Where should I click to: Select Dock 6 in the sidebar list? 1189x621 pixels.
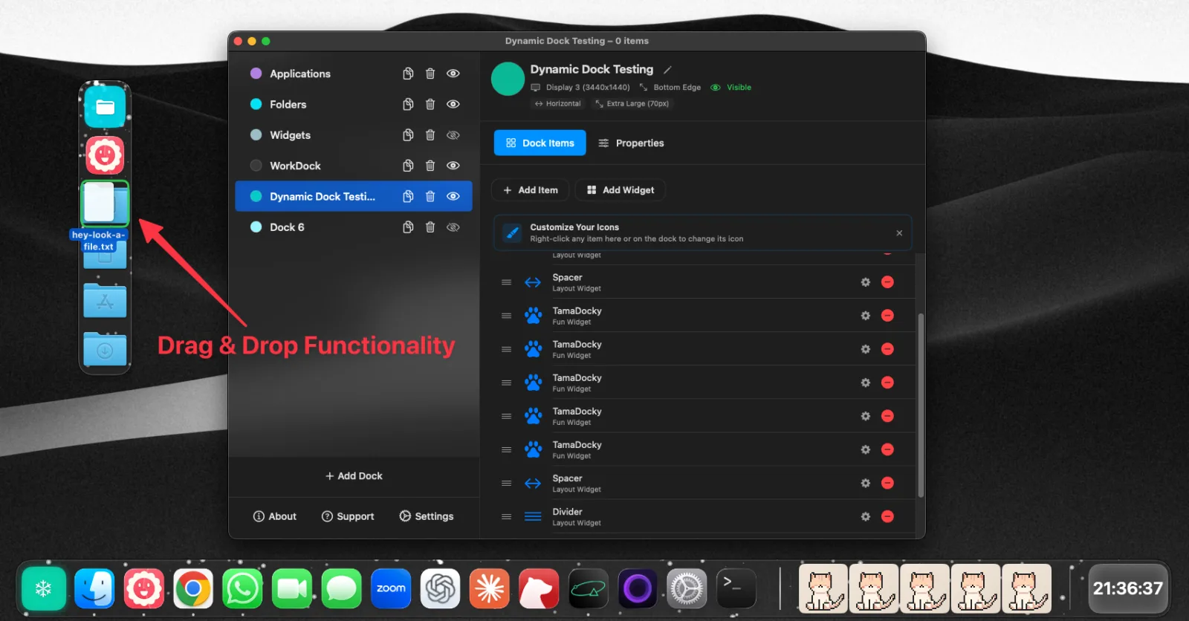click(354, 227)
